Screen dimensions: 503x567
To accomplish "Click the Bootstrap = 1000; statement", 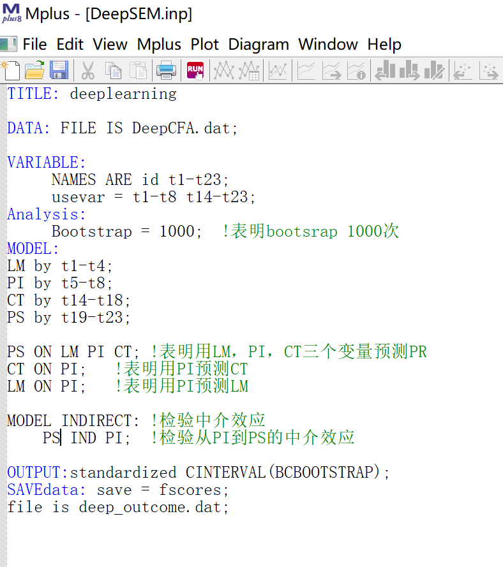I will [126, 232].
